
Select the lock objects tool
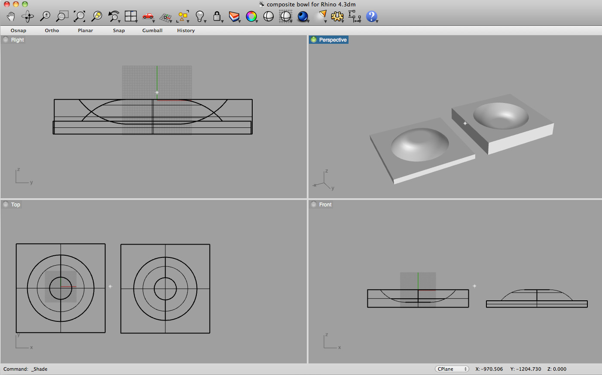click(217, 16)
